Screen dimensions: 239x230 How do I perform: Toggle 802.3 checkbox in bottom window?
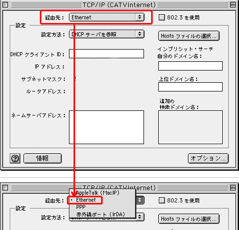(162, 200)
